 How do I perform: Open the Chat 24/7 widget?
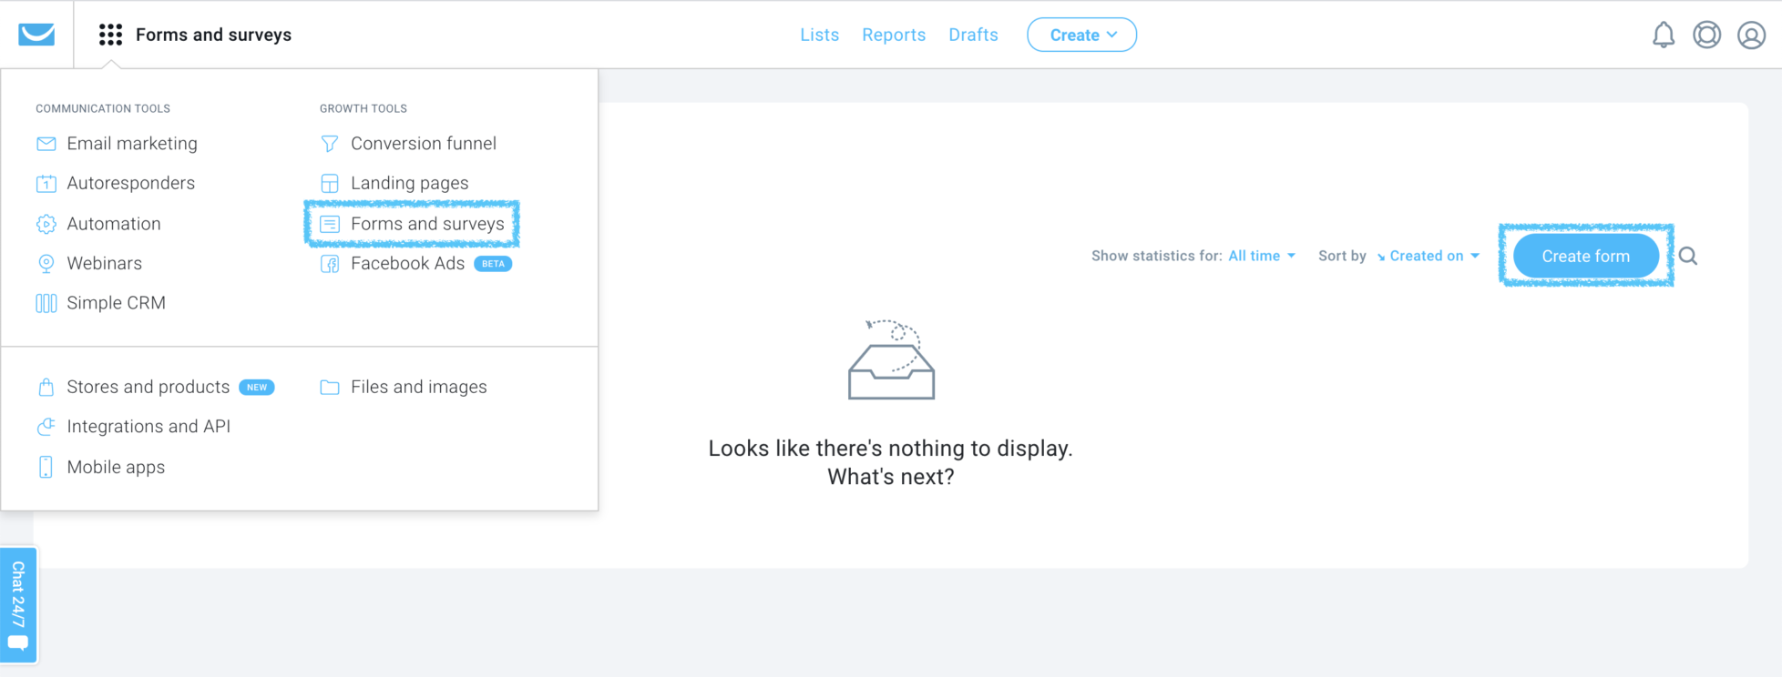pyautogui.click(x=18, y=605)
